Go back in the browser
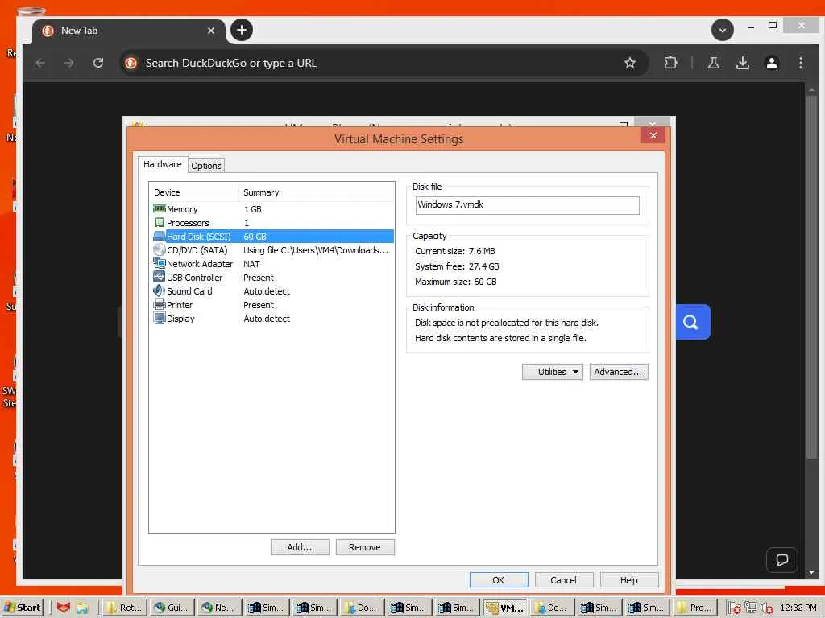This screenshot has width=825, height=618. click(40, 63)
